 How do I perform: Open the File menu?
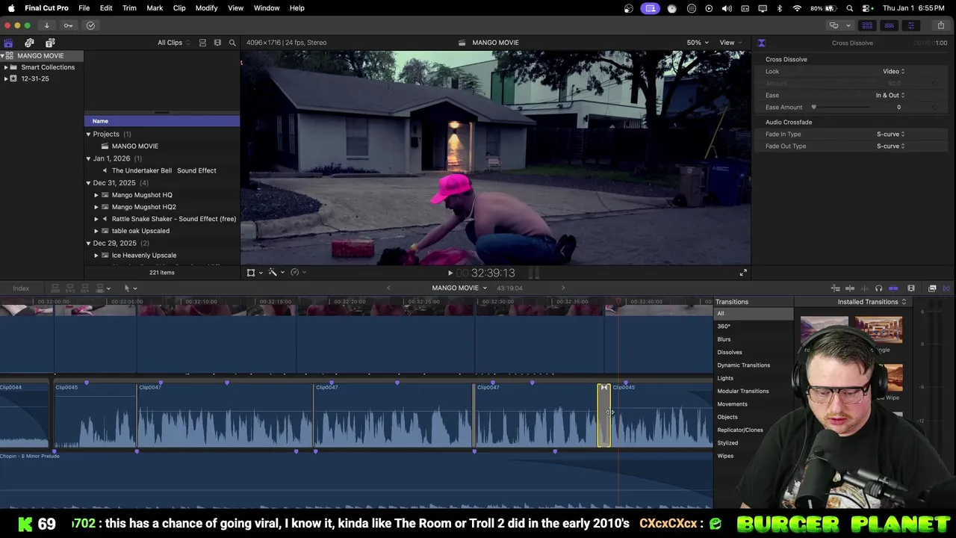click(x=84, y=8)
